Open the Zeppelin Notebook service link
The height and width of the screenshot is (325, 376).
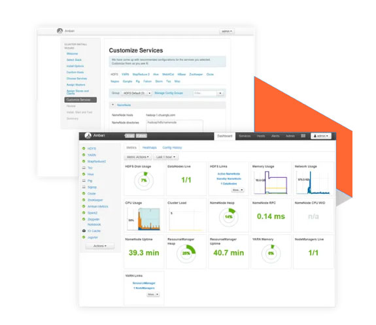pos(94,222)
